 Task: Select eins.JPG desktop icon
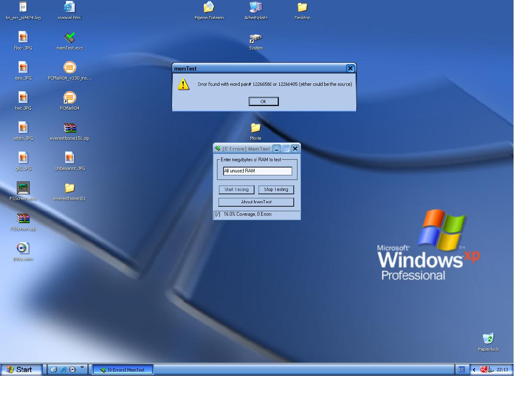coord(23,71)
